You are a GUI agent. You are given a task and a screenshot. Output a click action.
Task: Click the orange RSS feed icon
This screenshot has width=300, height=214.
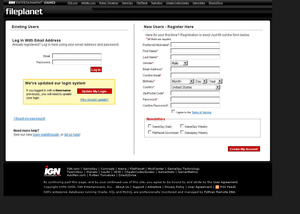(x=217, y=187)
